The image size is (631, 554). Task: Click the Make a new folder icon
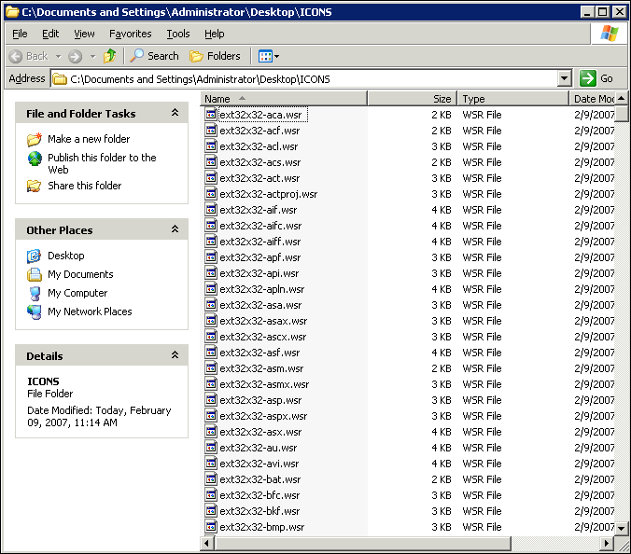pos(35,139)
